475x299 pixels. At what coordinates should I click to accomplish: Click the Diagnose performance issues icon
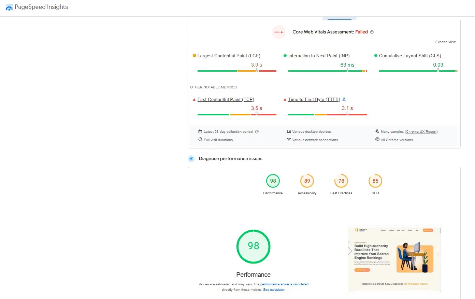pos(191,159)
